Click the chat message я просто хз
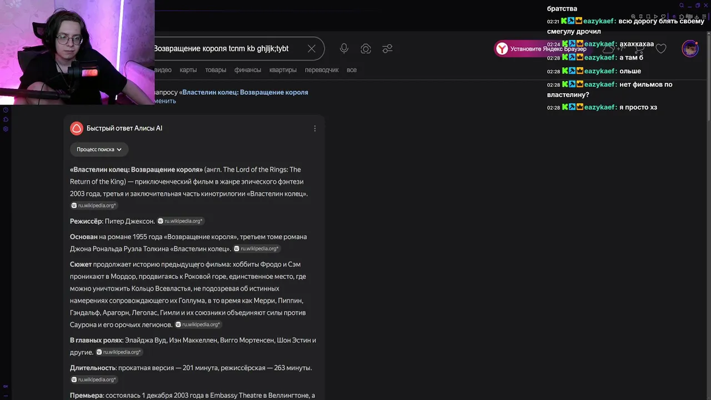711x400 pixels. 638,107
